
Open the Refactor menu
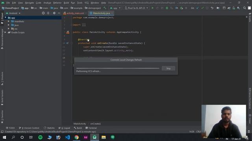[57, 3]
